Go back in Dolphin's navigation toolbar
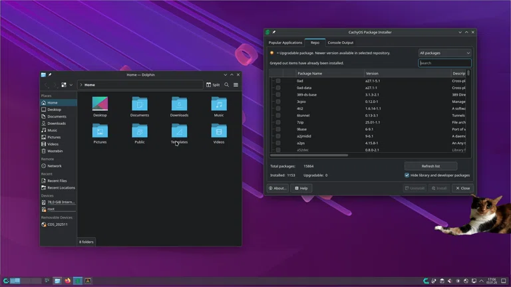The width and height of the screenshot is (511, 287). [47, 85]
